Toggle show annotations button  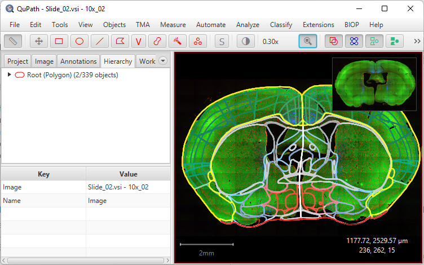coord(333,41)
